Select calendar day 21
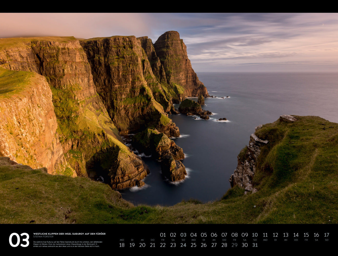The height and width of the screenshot is (256, 338). coord(153,245)
